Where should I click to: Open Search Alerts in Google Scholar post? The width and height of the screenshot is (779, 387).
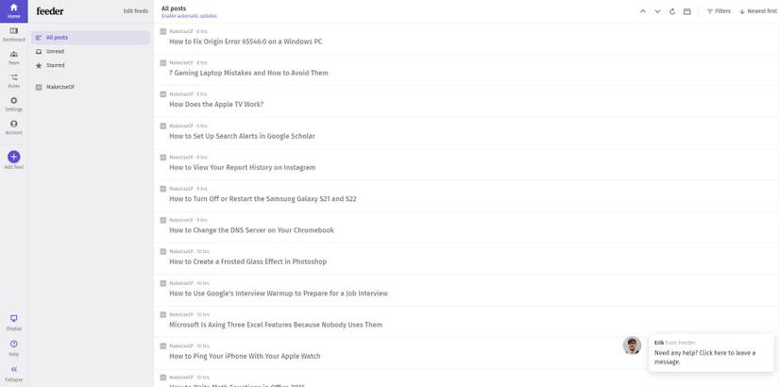pyautogui.click(x=242, y=136)
